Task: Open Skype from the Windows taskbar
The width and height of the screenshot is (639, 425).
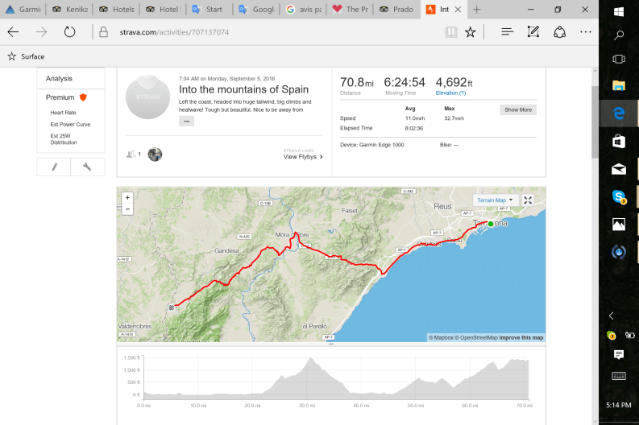Action: tap(619, 196)
